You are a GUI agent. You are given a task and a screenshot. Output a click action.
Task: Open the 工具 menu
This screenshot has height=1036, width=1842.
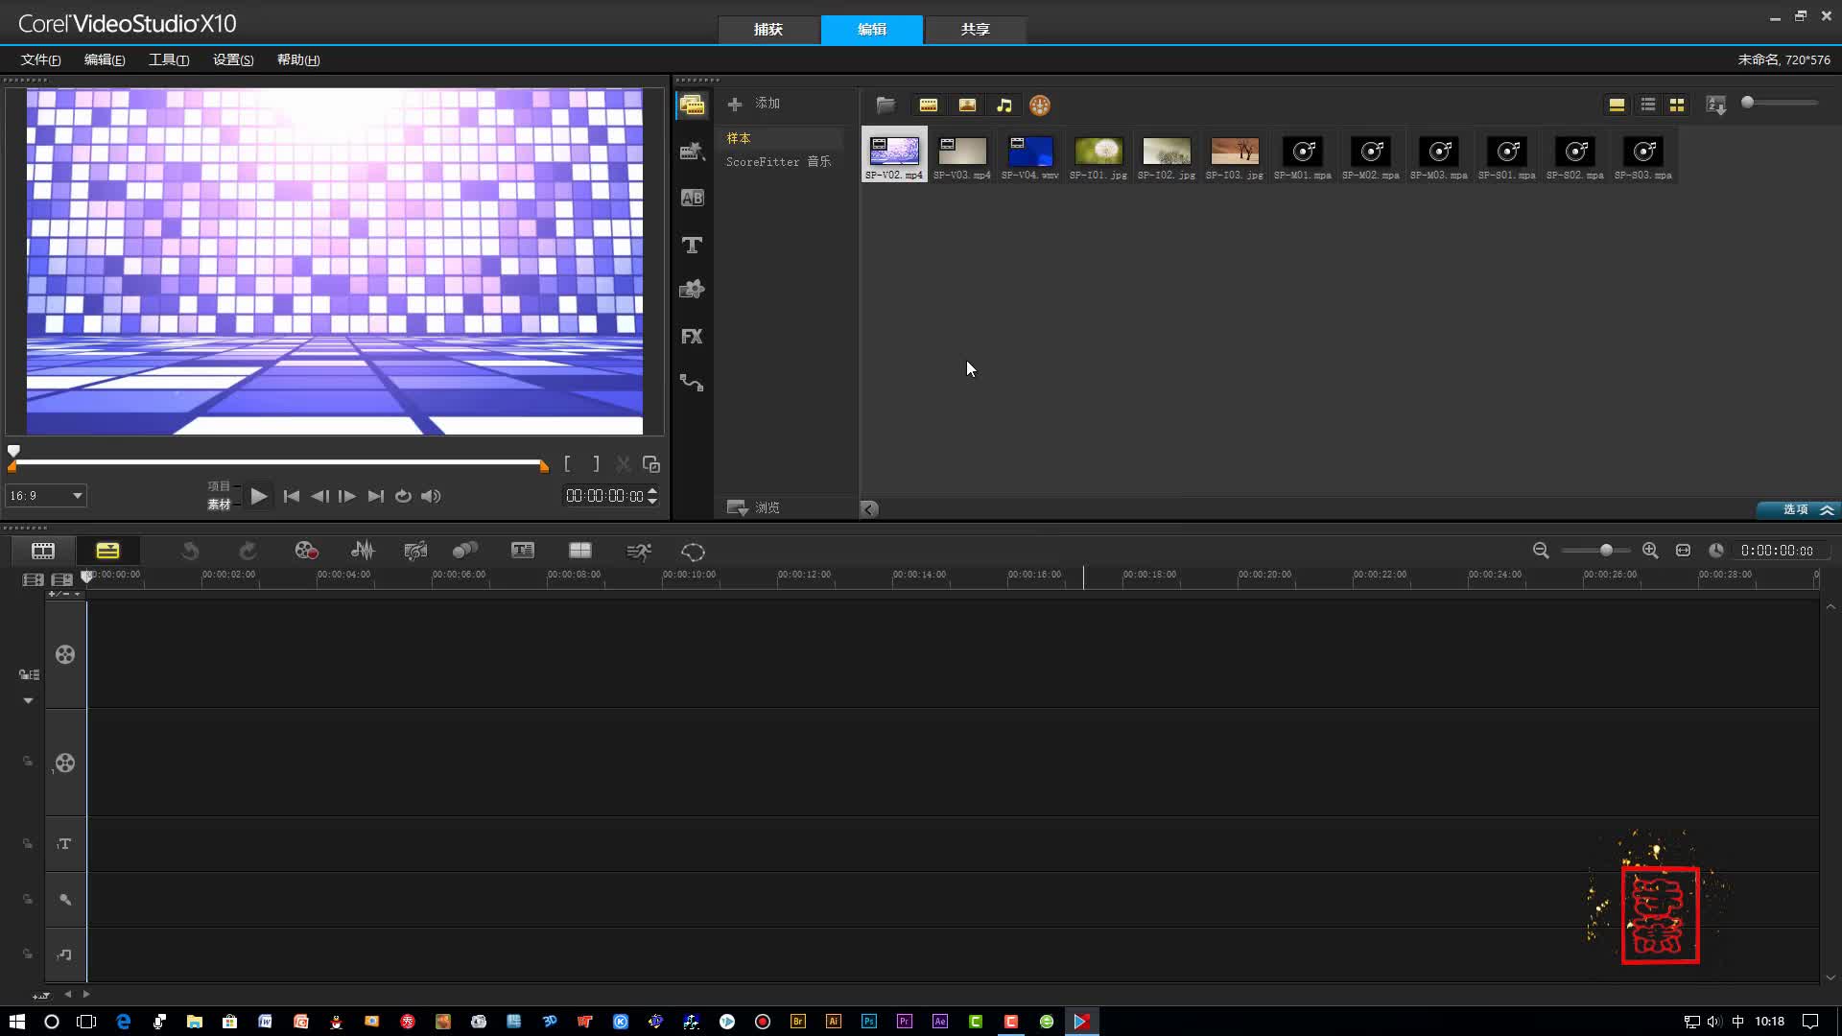coord(168,59)
